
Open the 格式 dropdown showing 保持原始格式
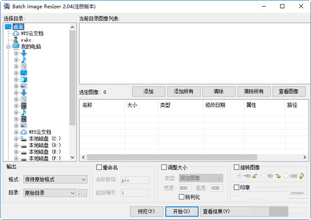coord(55,179)
